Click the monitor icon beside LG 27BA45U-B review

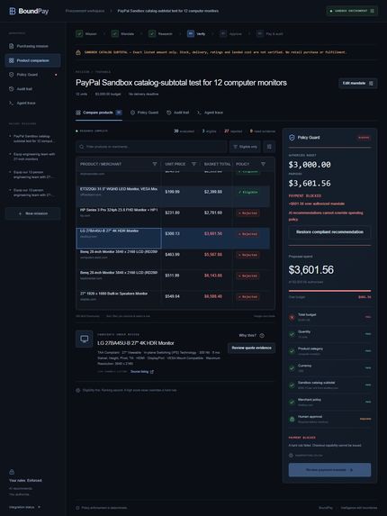85,339
